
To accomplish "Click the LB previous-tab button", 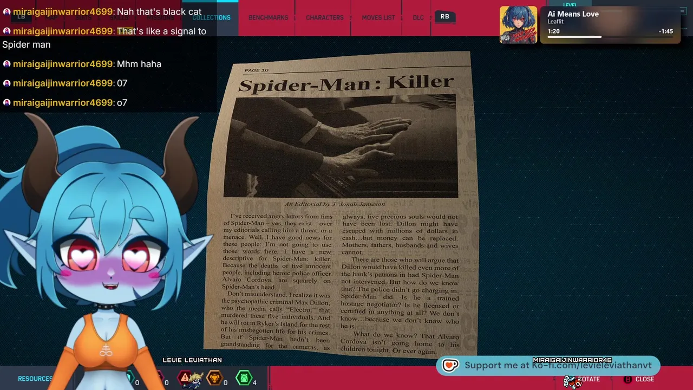I will coord(21,17).
